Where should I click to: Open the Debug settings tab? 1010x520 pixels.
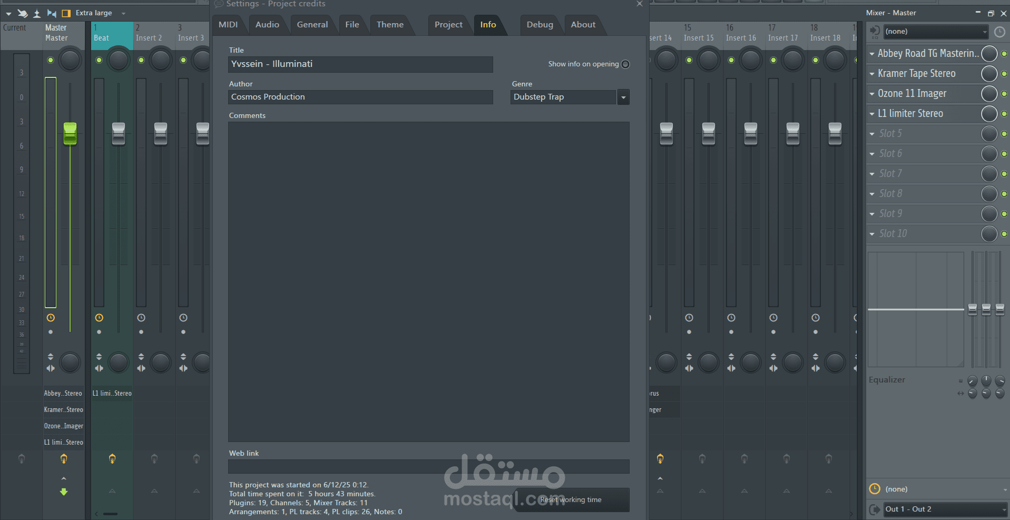click(540, 25)
